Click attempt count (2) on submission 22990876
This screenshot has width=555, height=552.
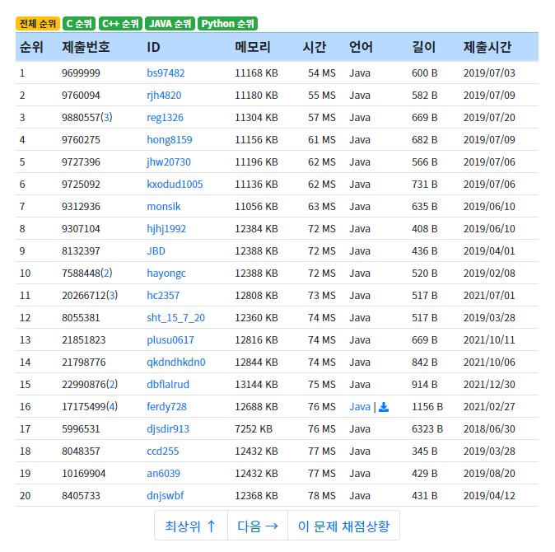tap(112, 385)
